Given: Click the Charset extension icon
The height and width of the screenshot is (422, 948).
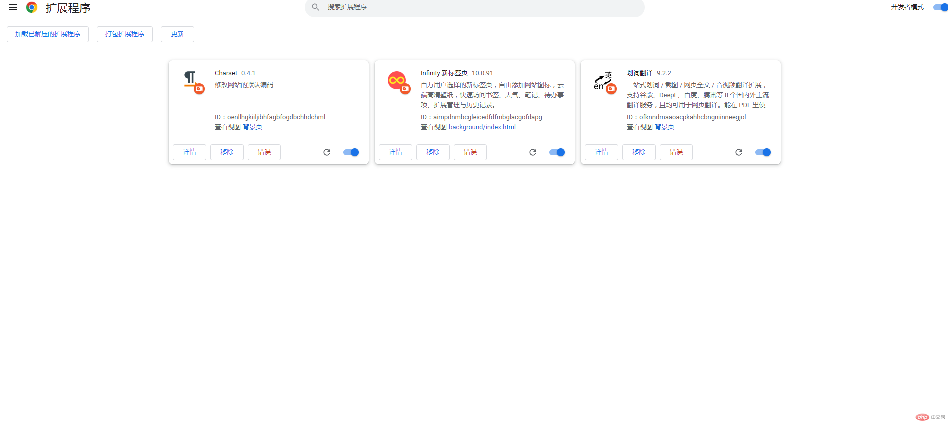Looking at the screenshot, I should coord(193,82).
